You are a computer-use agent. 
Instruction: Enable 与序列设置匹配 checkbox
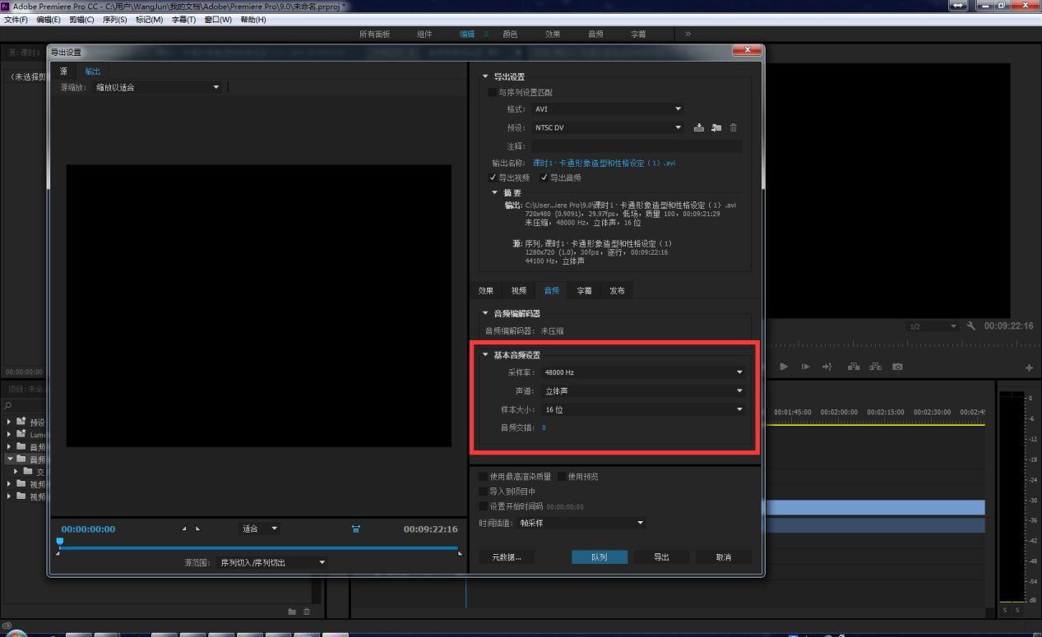pos(493,93)
